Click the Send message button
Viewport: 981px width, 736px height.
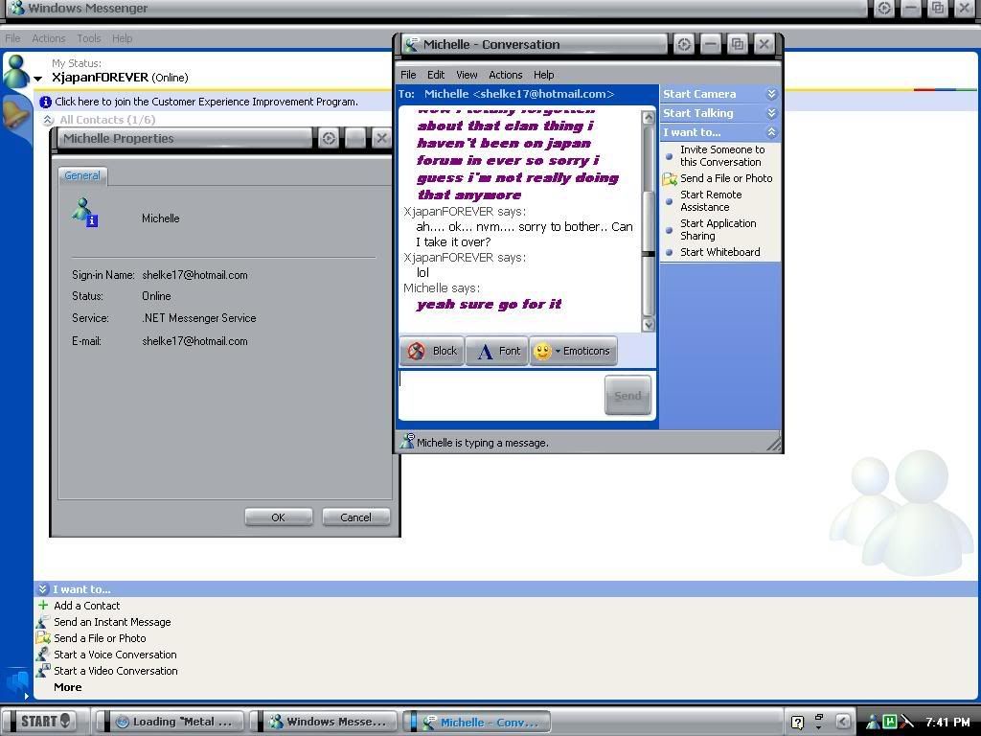tap(627, 395)
